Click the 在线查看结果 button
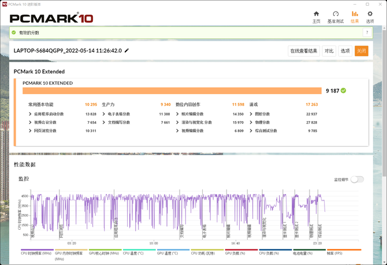This screenshot has height=265, width=387. pos(304,51)
